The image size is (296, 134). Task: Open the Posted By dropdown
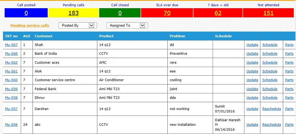point(78,25)
